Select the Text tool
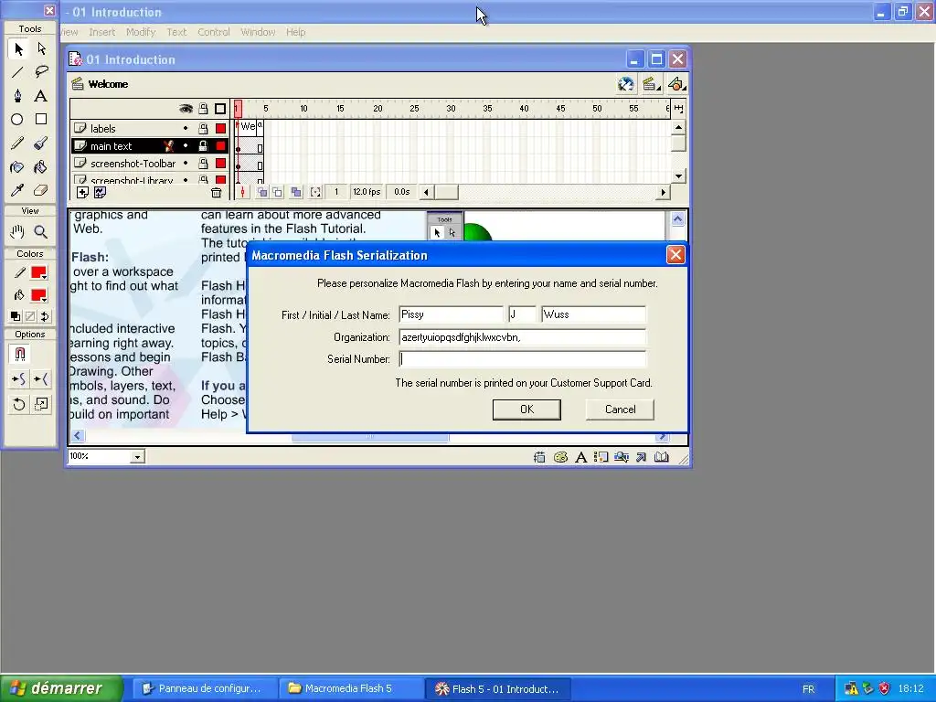Image resolution: width=936 pixels, height=702 pixels. point(41,95)
